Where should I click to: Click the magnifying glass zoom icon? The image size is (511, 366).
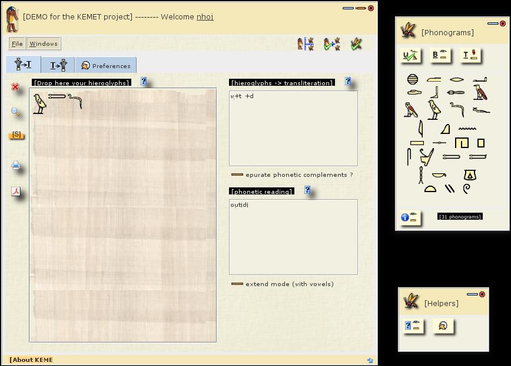click(x=15, y=112)
